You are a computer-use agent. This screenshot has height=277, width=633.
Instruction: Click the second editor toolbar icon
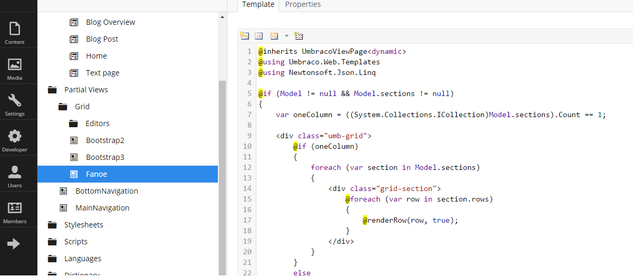pos(259,36)
